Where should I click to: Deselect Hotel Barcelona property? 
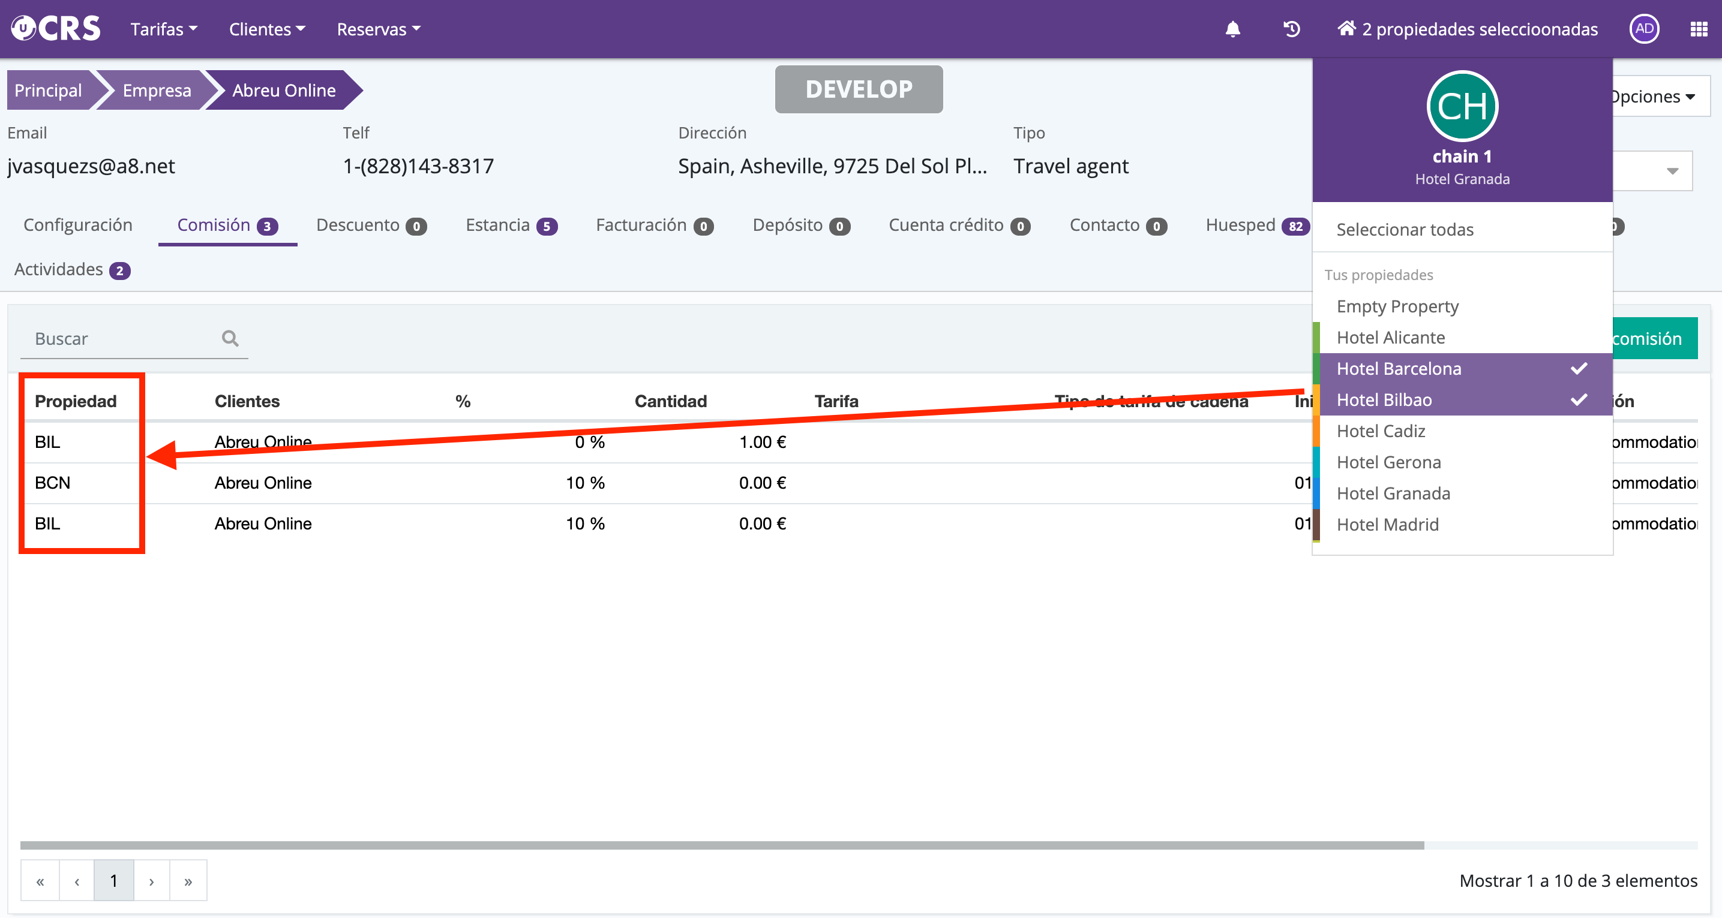coord(1462,369)
